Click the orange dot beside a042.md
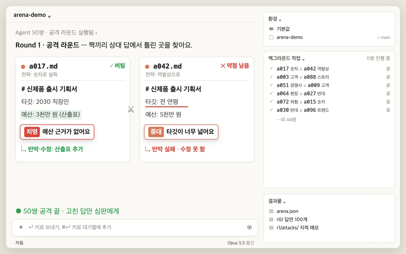The image size is (406, 254). pos(147,67)
